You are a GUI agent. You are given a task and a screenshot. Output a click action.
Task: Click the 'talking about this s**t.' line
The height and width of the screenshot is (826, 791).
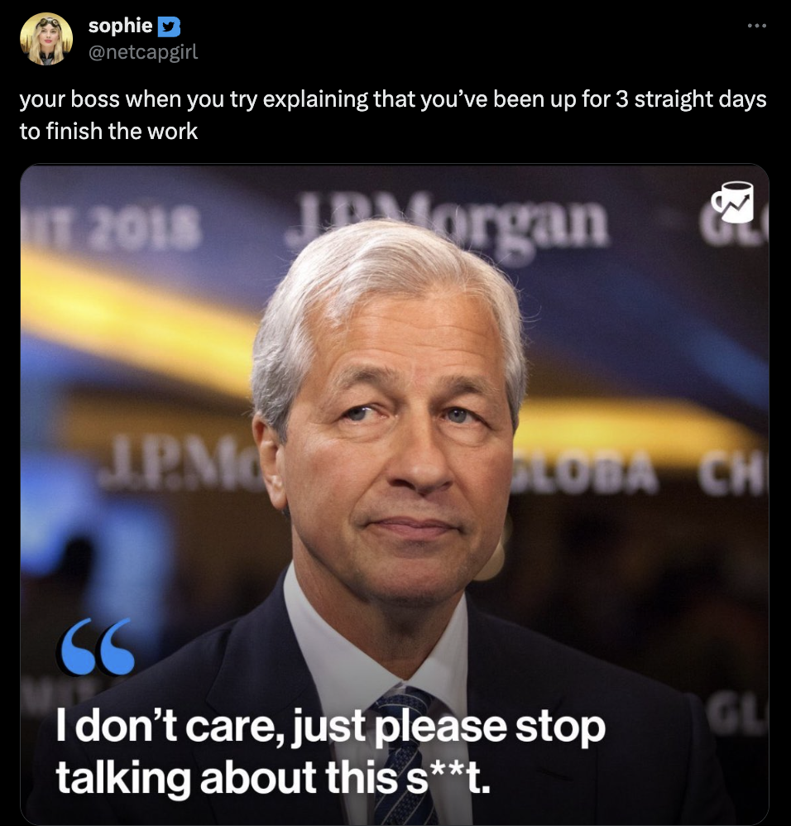pyautogui.click(x=273, y=777)
